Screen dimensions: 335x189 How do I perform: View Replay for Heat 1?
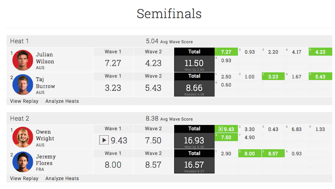tap(24, 101)
